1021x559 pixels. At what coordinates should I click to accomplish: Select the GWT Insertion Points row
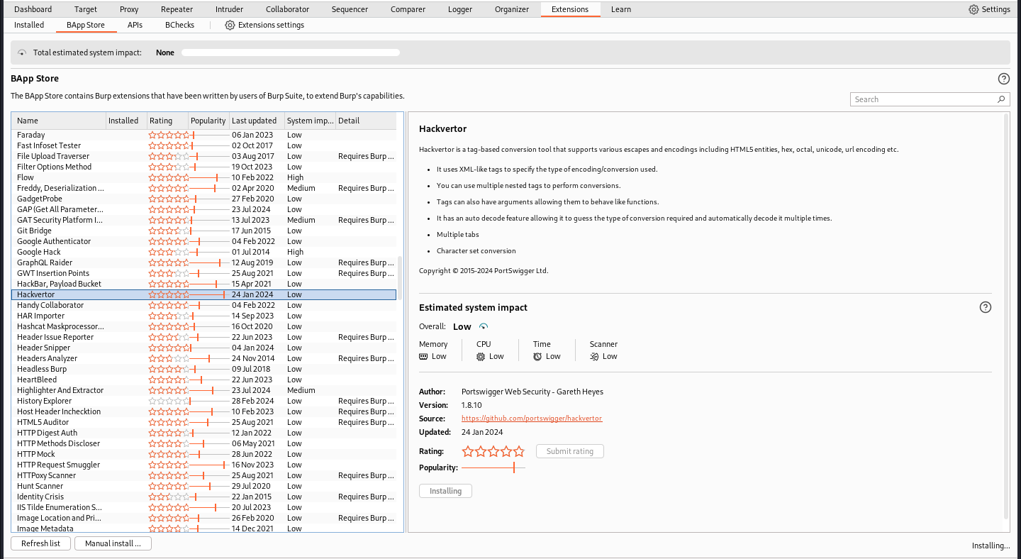[204, 273]
